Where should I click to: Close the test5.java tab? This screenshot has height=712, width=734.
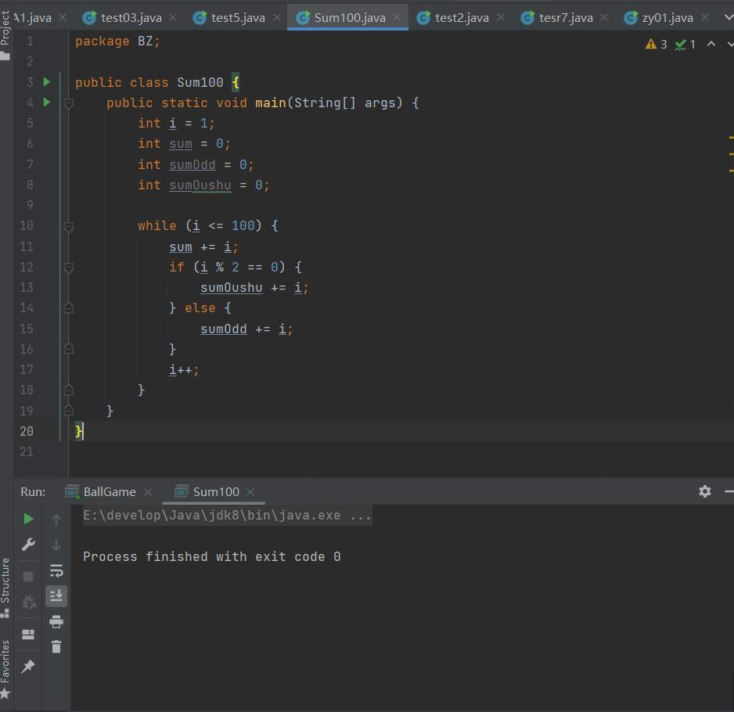tap(277, 17)
